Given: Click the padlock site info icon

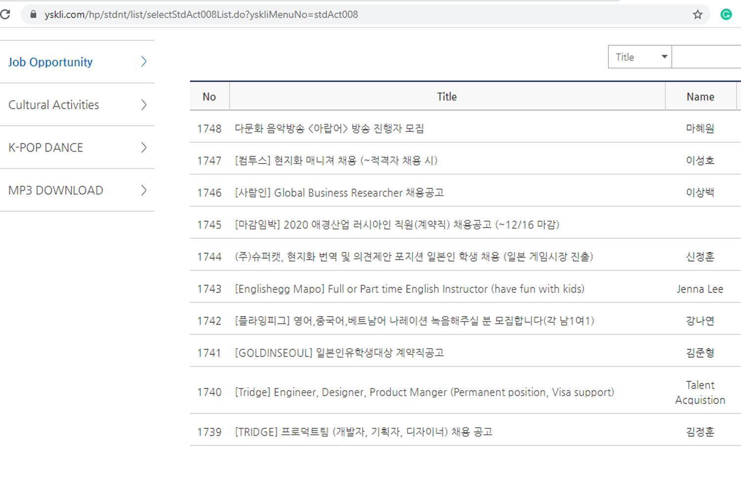Looking at the screenshot, I should [x=33, y=14].
